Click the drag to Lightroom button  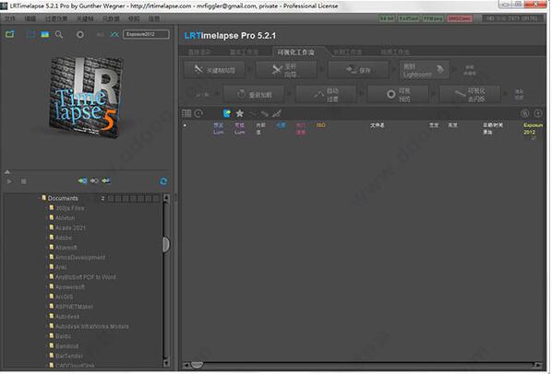[x=425, y=70]
